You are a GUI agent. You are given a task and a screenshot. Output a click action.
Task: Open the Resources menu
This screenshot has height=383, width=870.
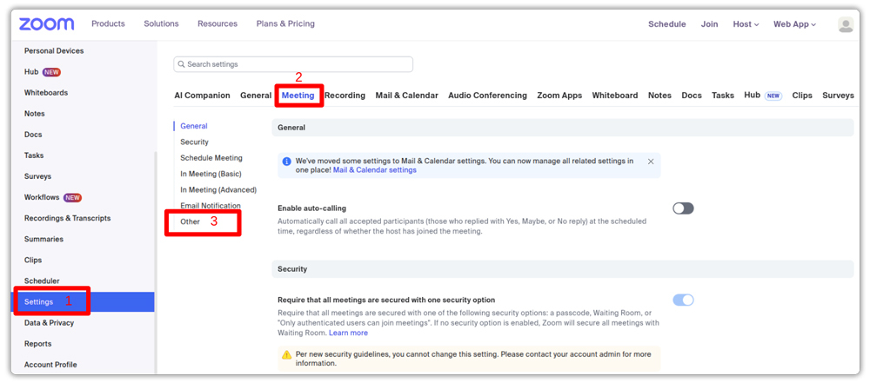pyautogui.click(x=217, y=23)
